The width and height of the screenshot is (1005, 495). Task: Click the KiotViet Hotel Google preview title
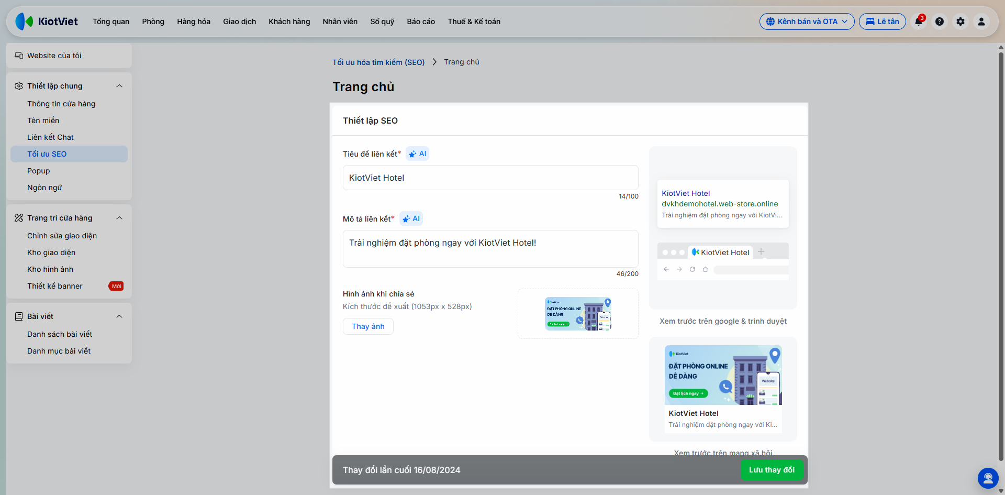[x=686, y=193]
